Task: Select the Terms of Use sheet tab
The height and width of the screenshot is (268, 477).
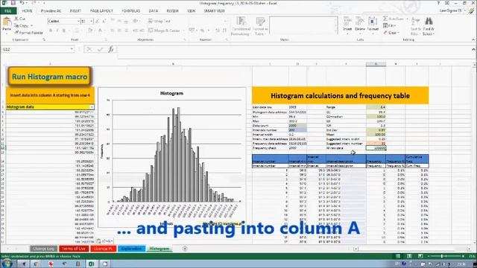Action: tap(73, 249)
